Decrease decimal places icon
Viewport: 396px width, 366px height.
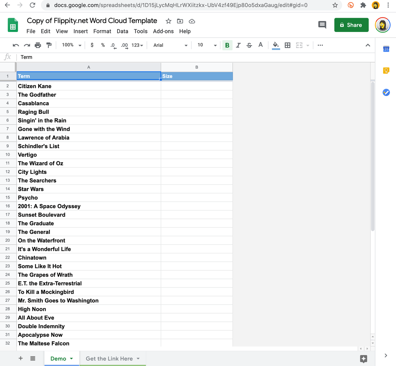tap(113, 46)
